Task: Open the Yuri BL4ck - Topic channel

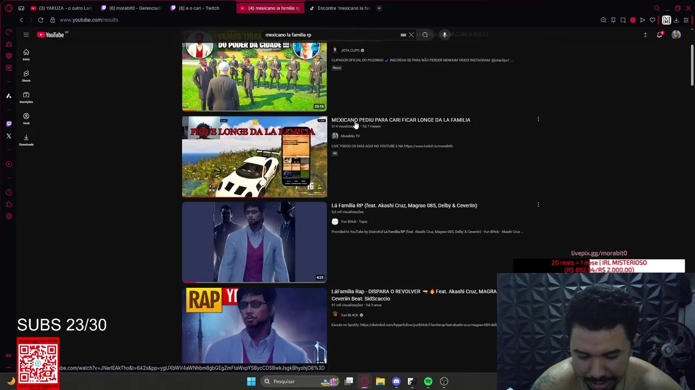Action: 354,222
